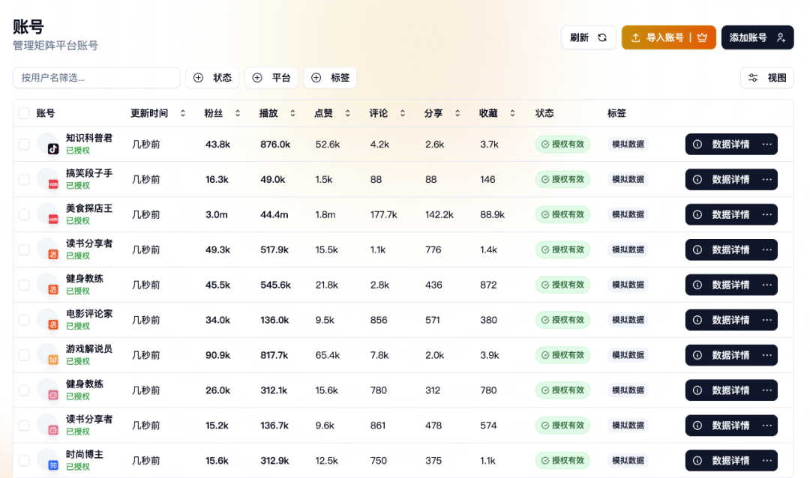
Task: Click the 876.0k plays value
Action: point(275,145)
